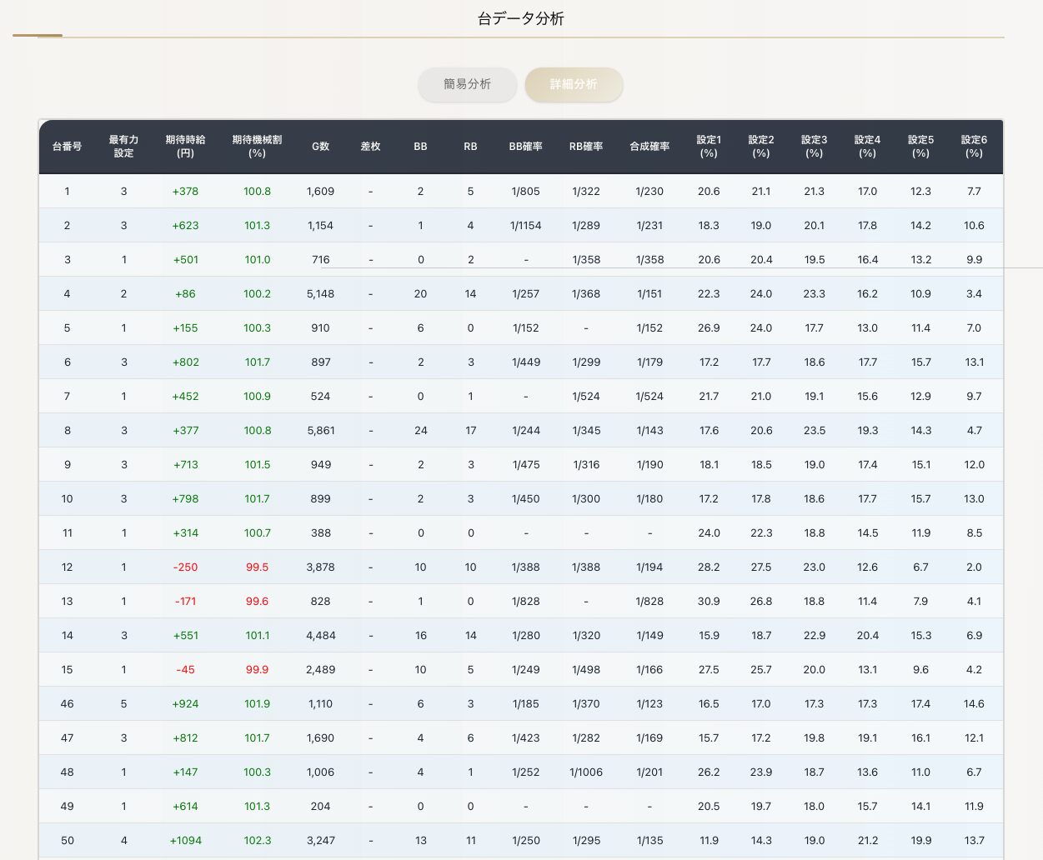Click the 設定1(%) column header
This screenshot has width=1043, height=860.
pos(709,147)
